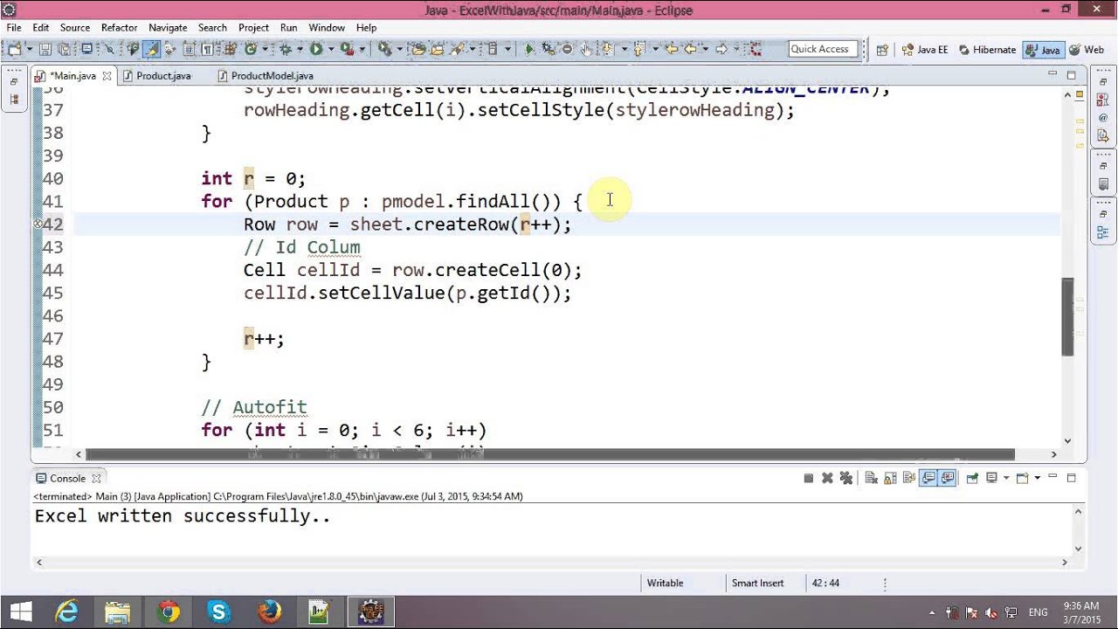This screenshot has width=1118, height=629.
Task: Open Skype from the taskbar
Action: point(219,612)
